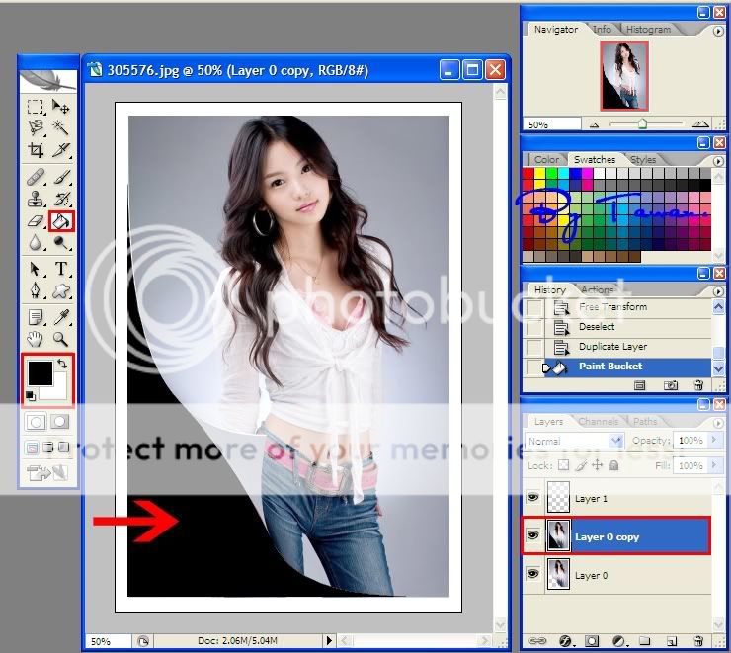
Task: Go back to Duplicate Layer history state
Action: pyautogui.click(x=612, y=347)
